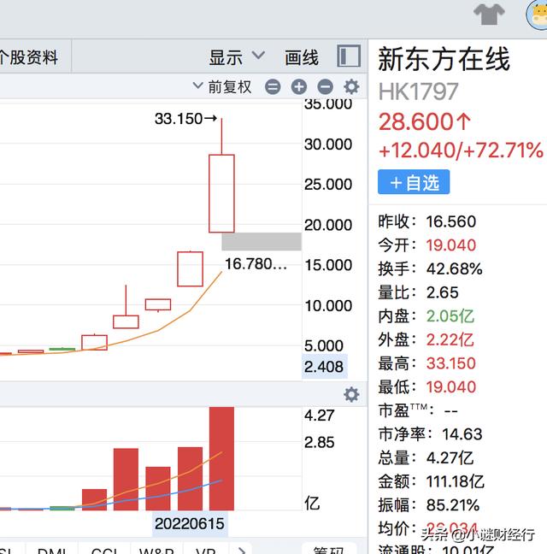Viewport: 547px width, 554px height.
Task: Click 金额 value 111.18亿
Action: pyautogui.click(x=456, y=481)
